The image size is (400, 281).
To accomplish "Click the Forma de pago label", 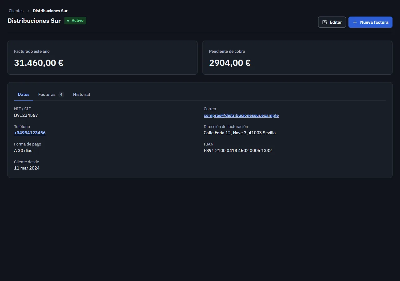I will [x=27, y=144].
